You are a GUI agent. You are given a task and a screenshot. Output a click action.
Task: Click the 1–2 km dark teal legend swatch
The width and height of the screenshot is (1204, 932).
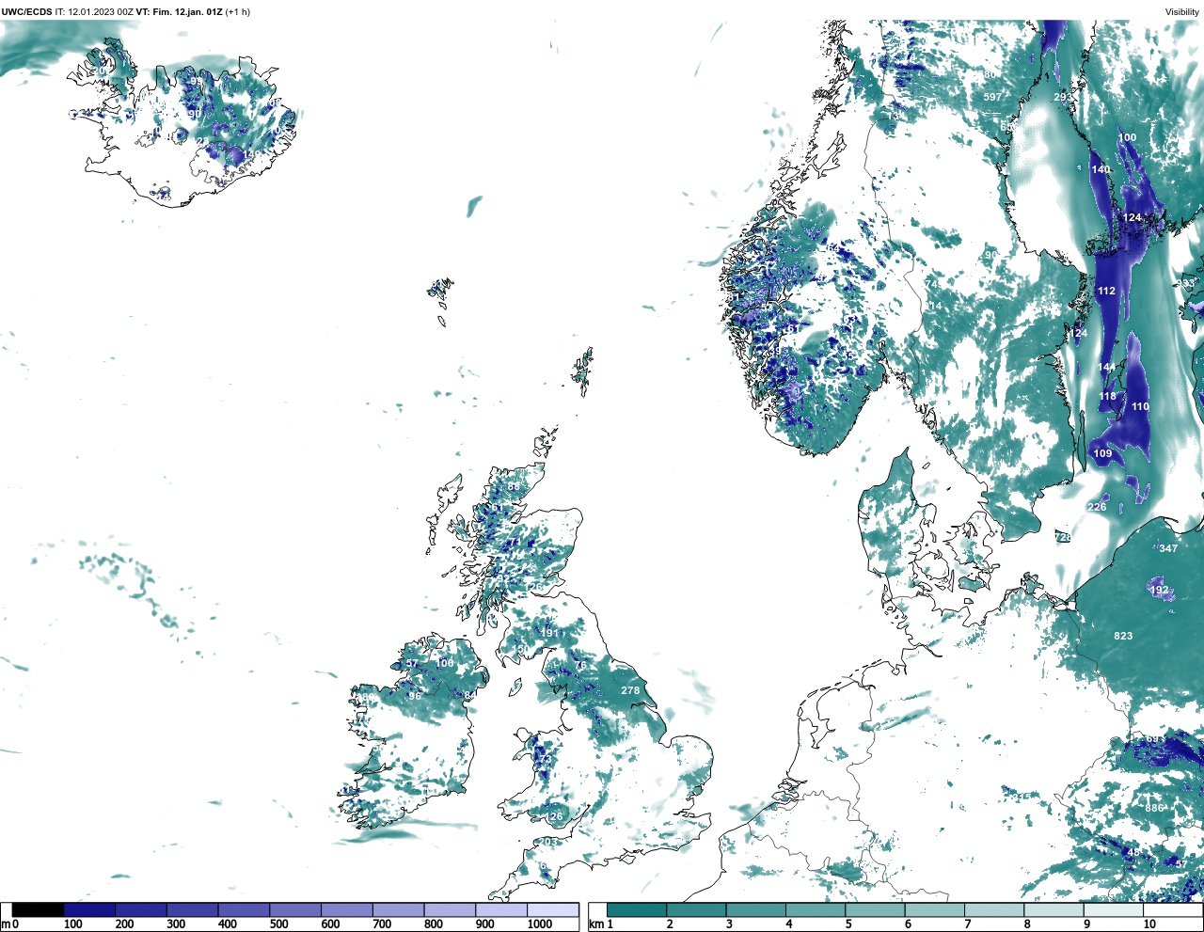[637, 909]
